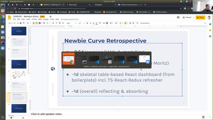Open the zoom level dropdown arrow
This screenshot has height=120, width=213.
30,23
